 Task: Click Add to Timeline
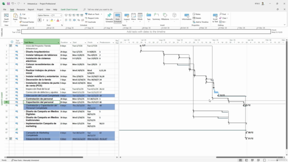coord(201,22)
